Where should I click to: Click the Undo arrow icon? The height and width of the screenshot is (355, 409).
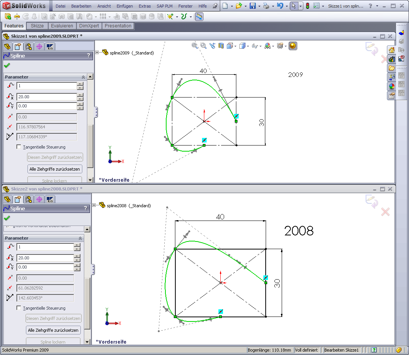(280, 6)
